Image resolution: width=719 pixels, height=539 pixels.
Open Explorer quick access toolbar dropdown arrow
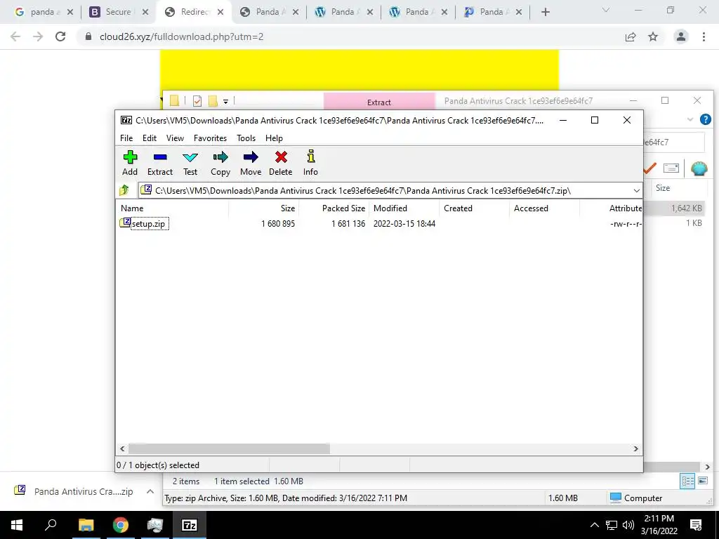click(x=225, y=101)
